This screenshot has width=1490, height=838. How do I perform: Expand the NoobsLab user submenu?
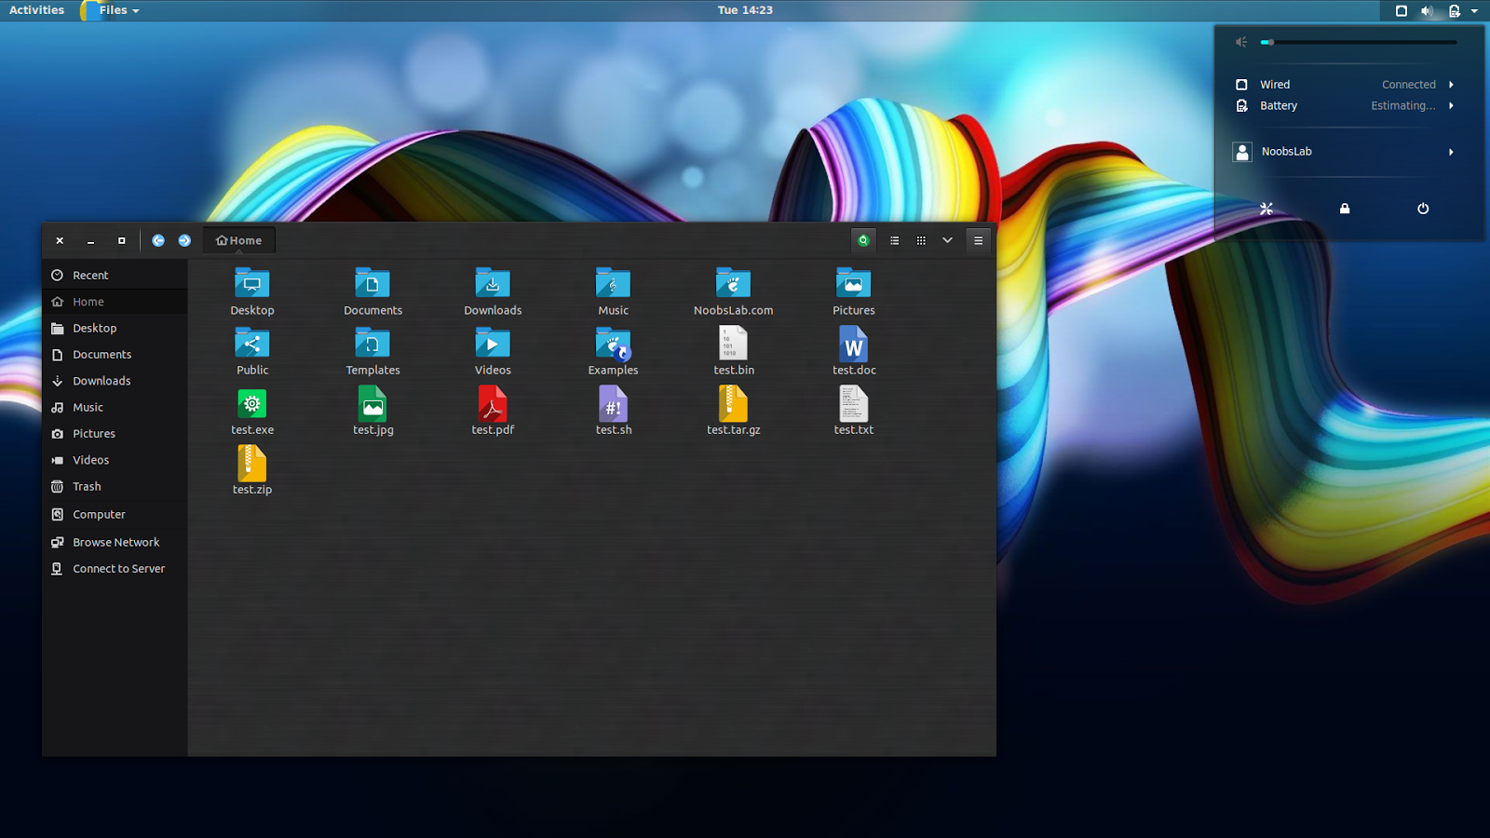1451,151
